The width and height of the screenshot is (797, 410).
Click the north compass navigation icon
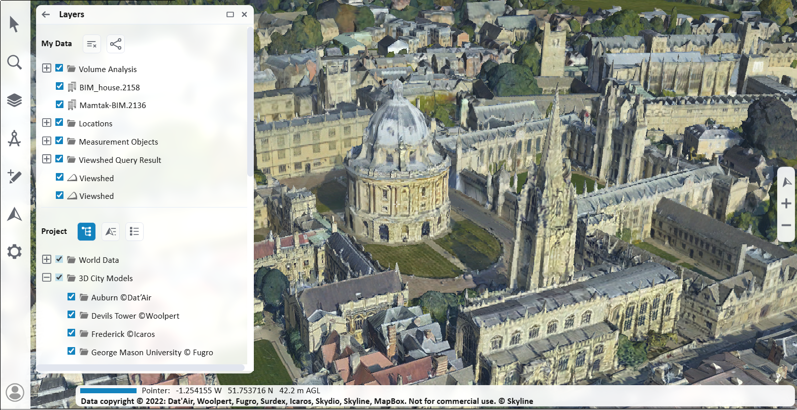787,182
